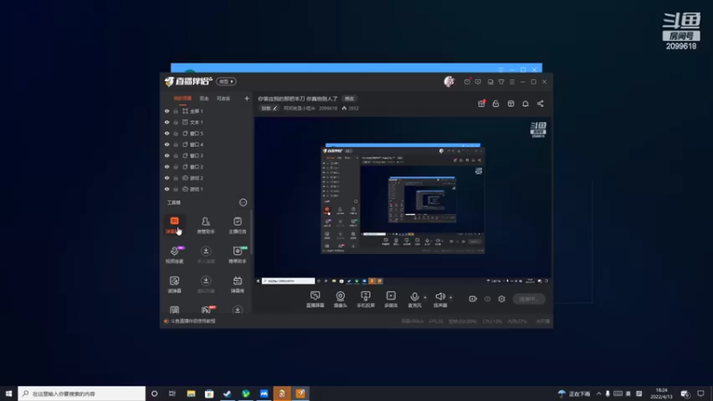The image size is (713, 401).
Task: Hide the 全屏 1 source layer
Action: [x=167, y=110]
